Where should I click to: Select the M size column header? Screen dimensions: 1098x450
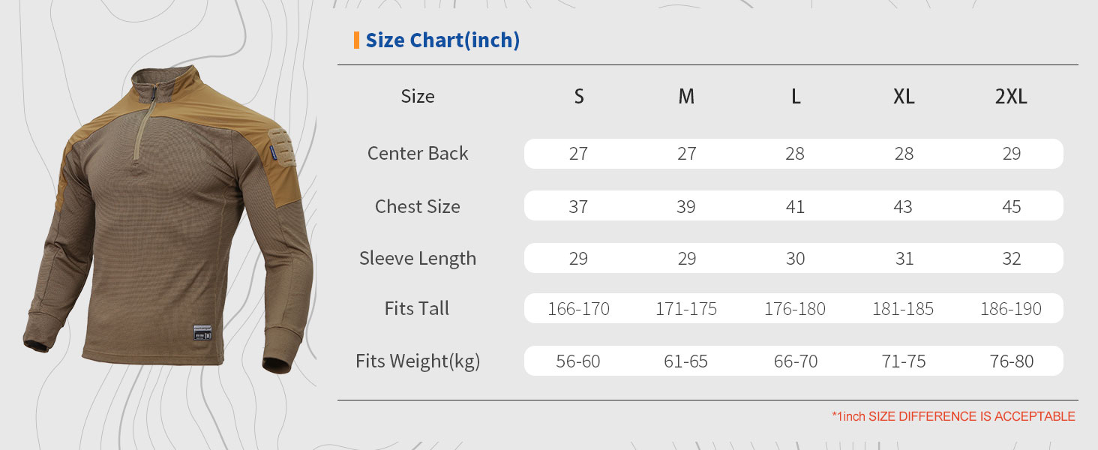pos(686,97)
